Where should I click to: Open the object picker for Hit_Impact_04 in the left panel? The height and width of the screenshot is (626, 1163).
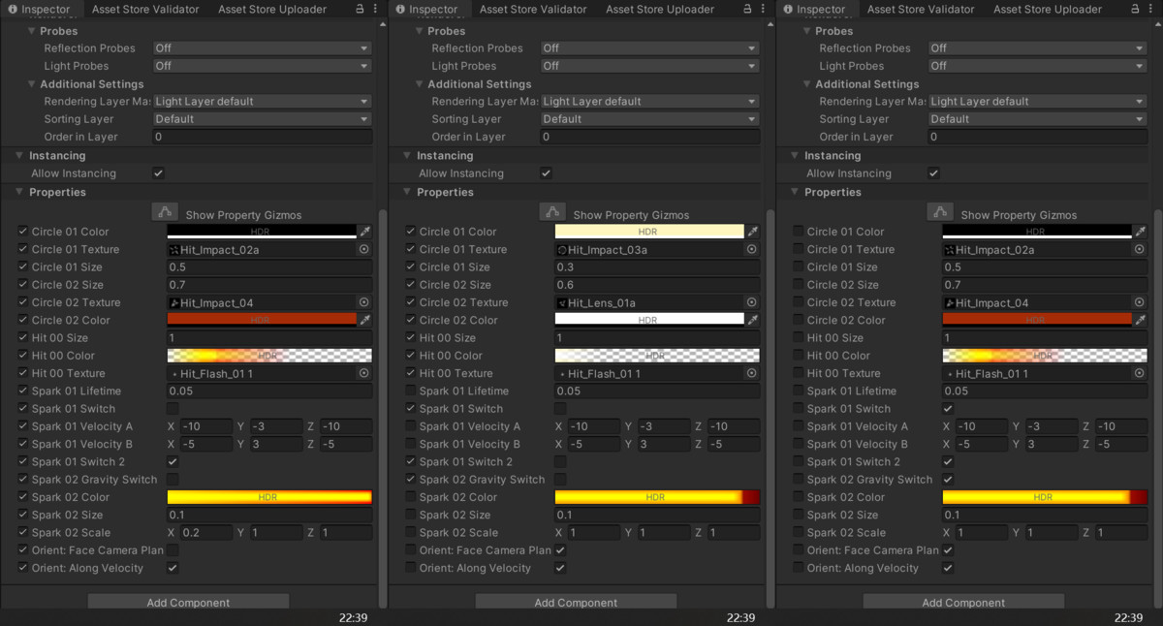pyautogui.click(x=364, y=302)
